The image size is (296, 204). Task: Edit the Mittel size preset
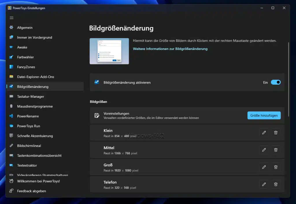(264, 150)
